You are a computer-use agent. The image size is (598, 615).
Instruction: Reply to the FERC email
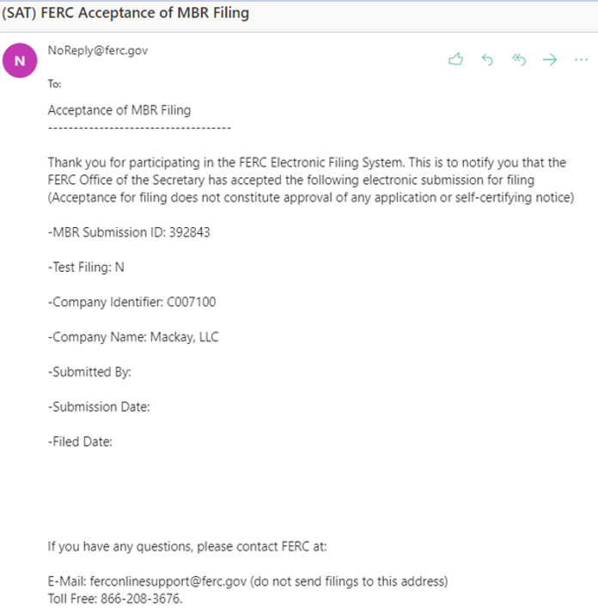click(x=487, y=59)
